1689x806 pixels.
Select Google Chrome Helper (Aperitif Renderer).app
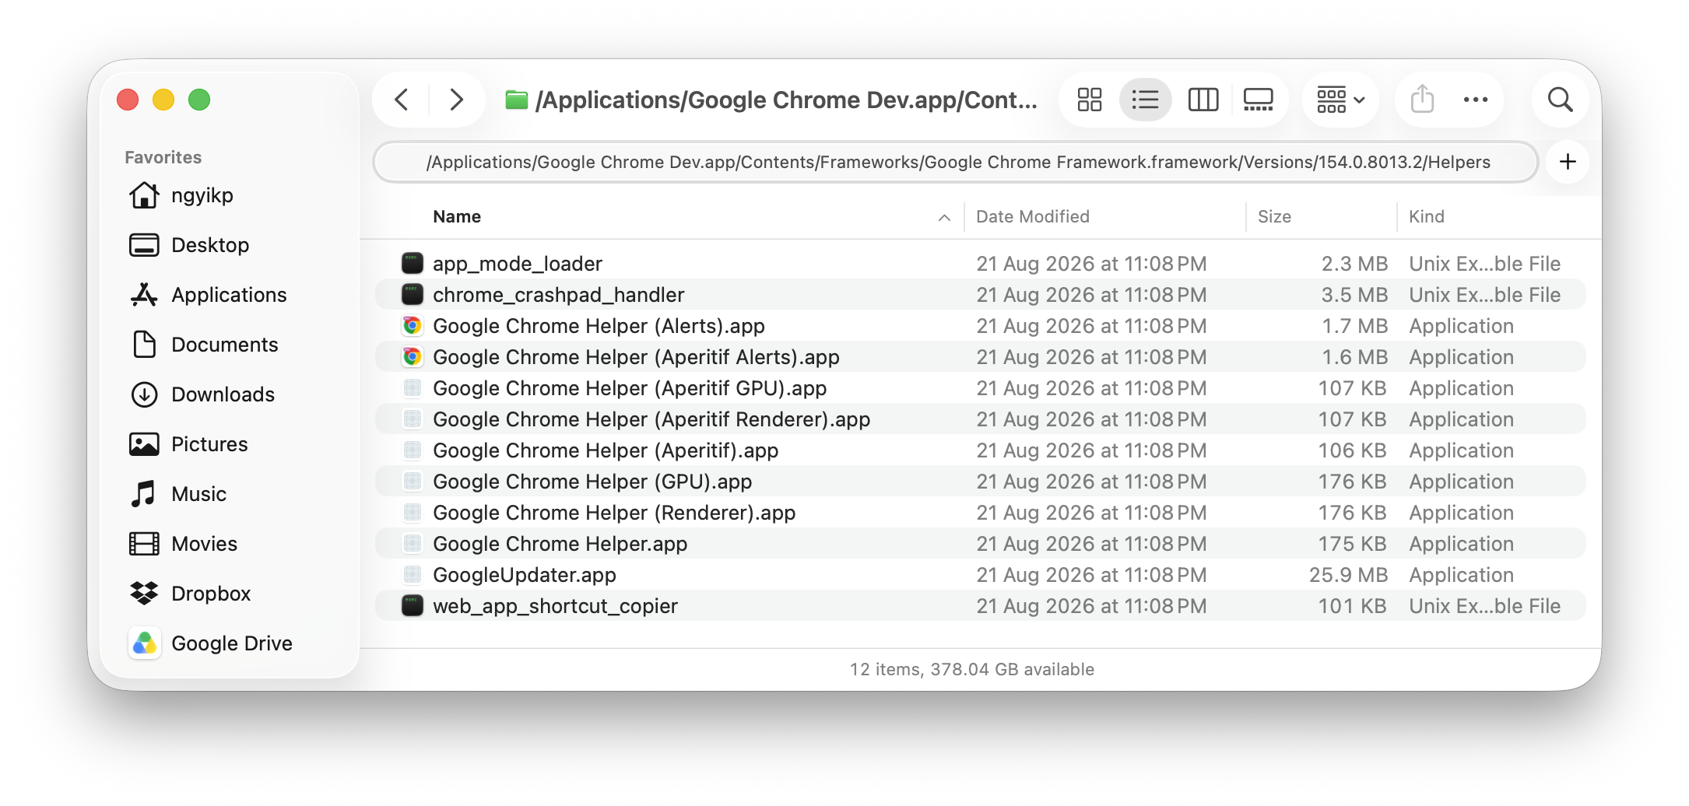coord(981,419)
